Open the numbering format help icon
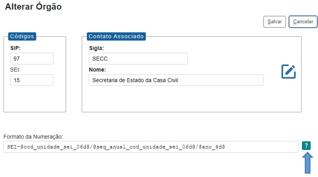Viewport: 318px width, 177px height. click(306, 146)
